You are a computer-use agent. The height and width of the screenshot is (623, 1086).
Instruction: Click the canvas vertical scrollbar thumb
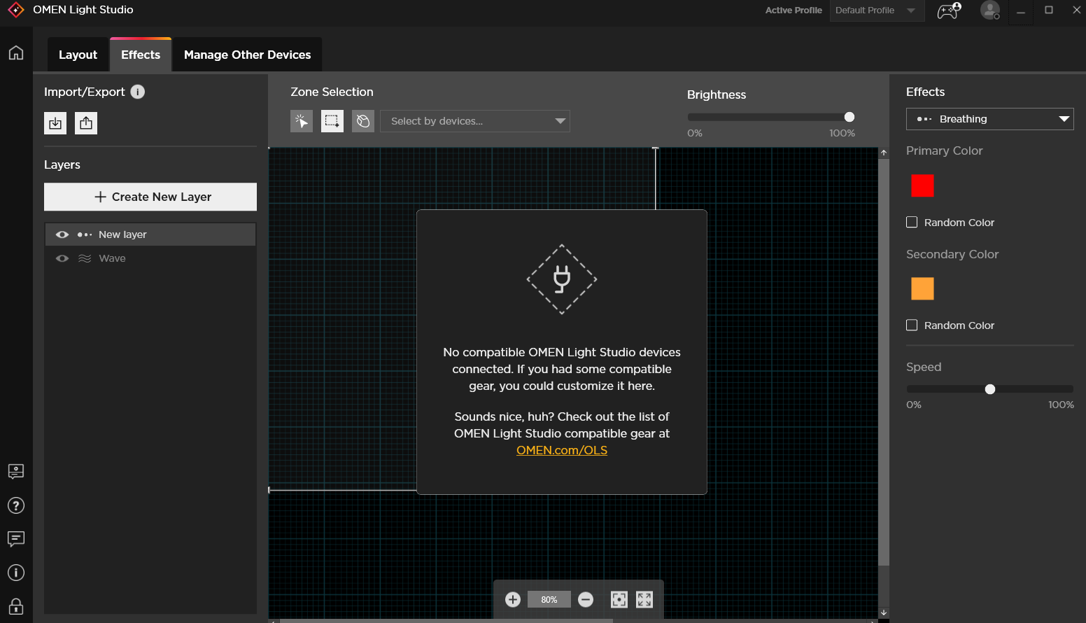pyautogui.click(x=884, y=362)
